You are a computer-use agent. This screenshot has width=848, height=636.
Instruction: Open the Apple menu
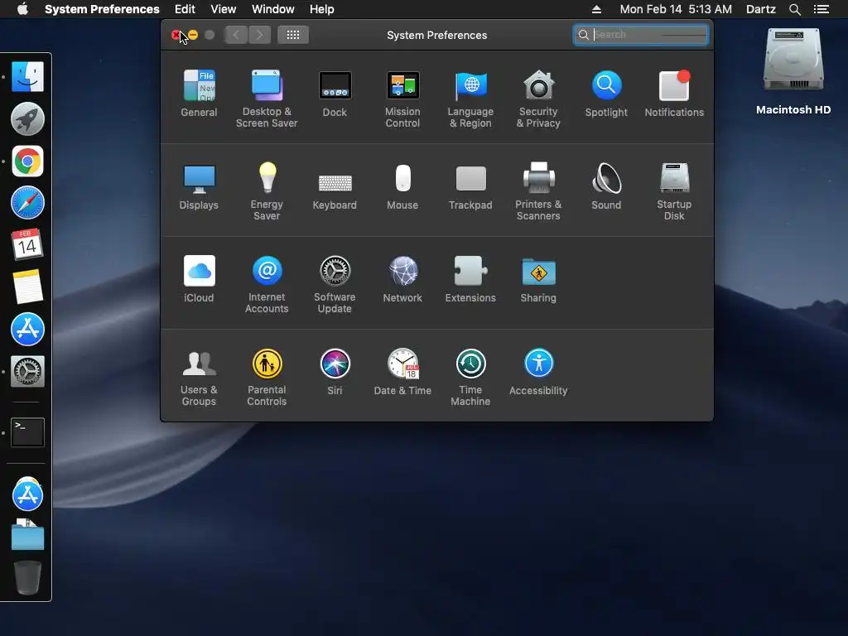pyautogui.click(x=22, y=9)
